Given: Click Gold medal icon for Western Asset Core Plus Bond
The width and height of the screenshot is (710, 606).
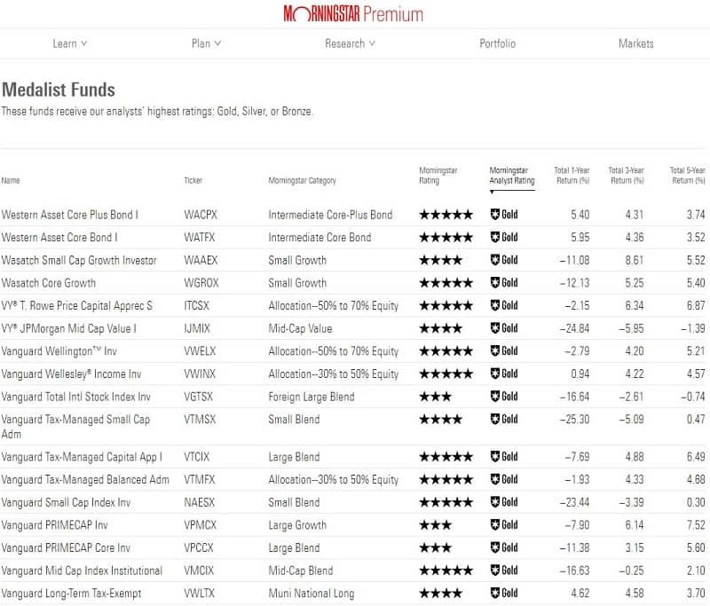Looking at the screenshot, I should click(495, 215).
